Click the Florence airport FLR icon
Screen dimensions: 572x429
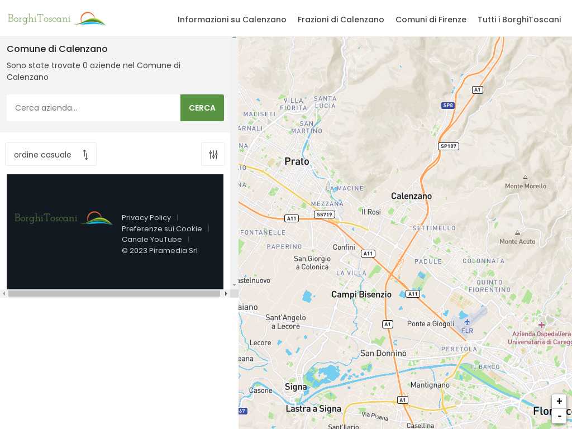click(467, 322)
